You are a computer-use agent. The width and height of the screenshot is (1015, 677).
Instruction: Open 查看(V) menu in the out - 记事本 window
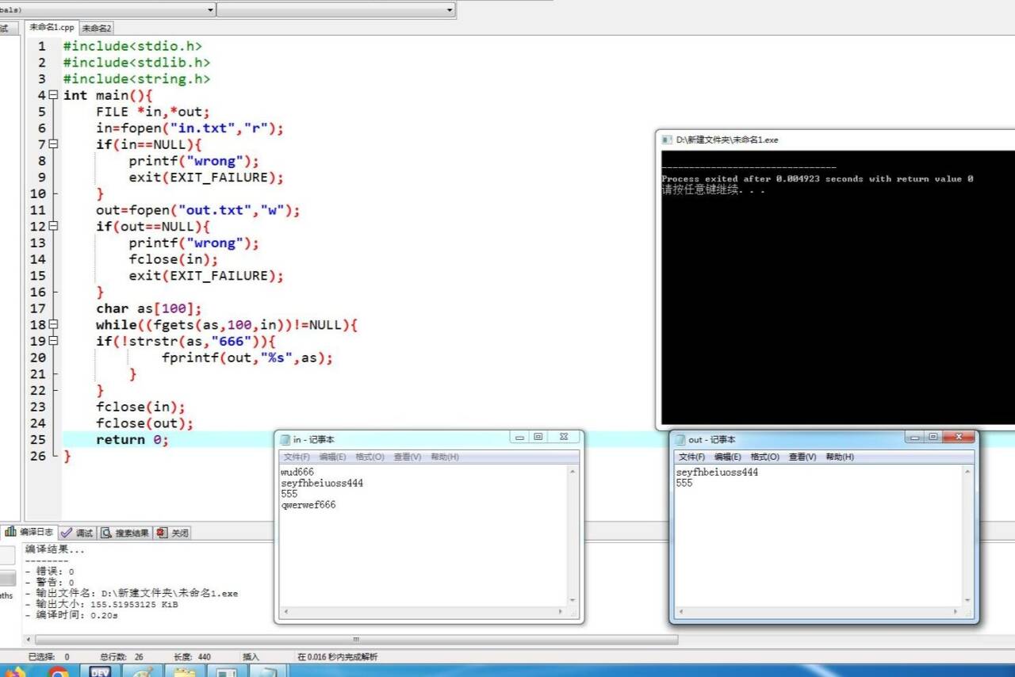pos(802,457)
